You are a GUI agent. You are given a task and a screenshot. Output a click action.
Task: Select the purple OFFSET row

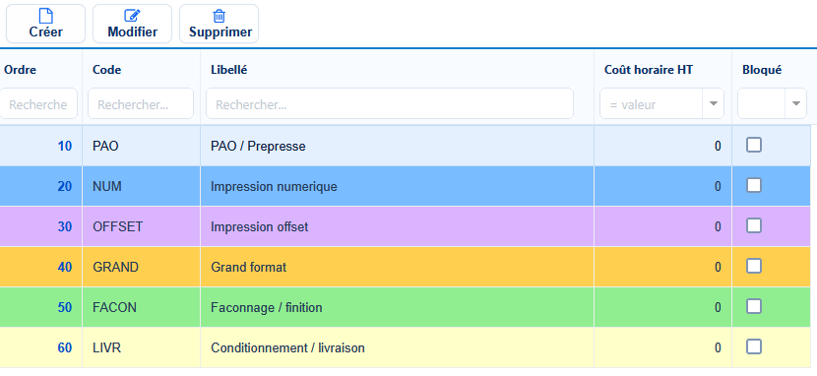click(x=405, y=226)
